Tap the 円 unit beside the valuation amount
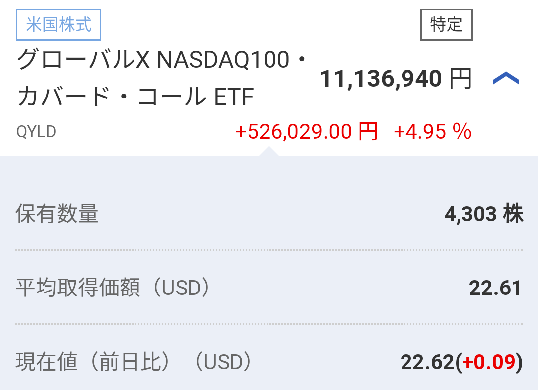Viewport: 538px width, 390px height. click(460, 79)
